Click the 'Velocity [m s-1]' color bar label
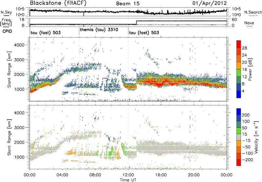The height and width of the screenshot is (182, 262). pyautogui.click(x=256, y=137)
